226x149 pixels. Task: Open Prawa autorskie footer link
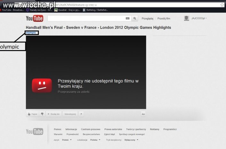click(x=113, y=129)
